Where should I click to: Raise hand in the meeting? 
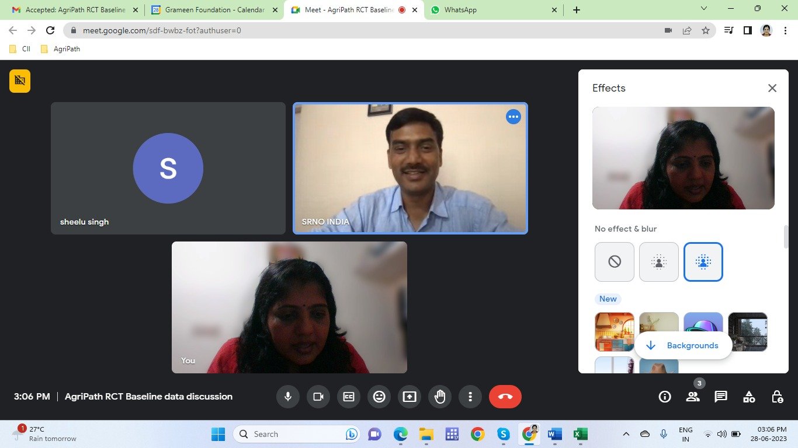[x=440, y=397]
